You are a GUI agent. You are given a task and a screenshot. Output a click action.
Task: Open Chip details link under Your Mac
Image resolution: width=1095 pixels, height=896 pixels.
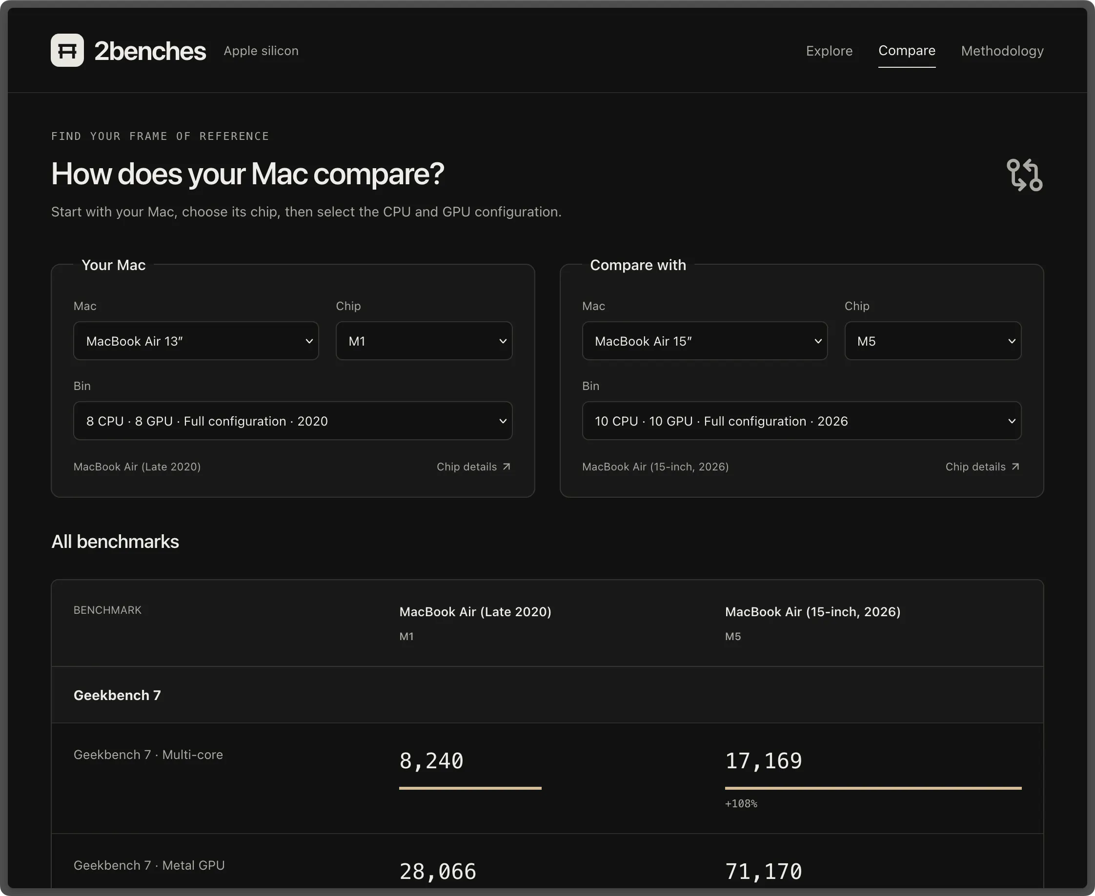(x=474, y=467)
